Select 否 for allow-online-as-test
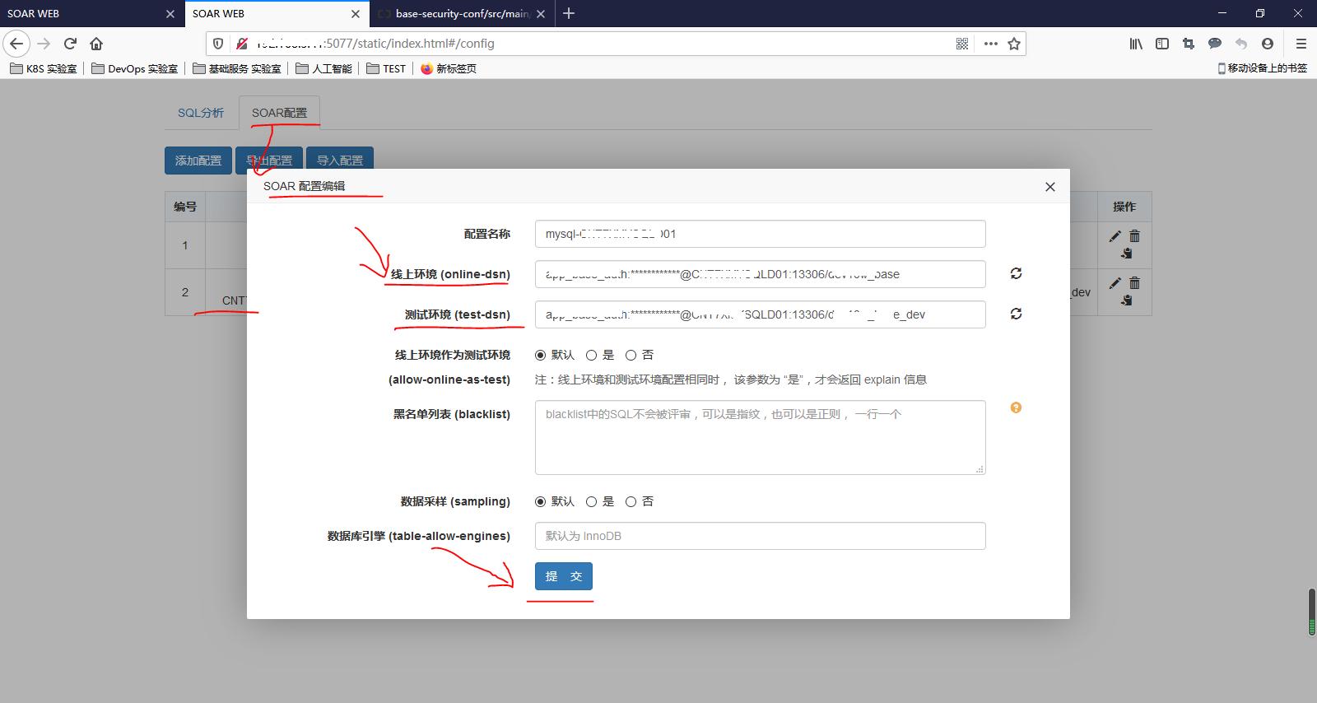The height and width of the screenshot is (703, 1317). tap(631, 355)
